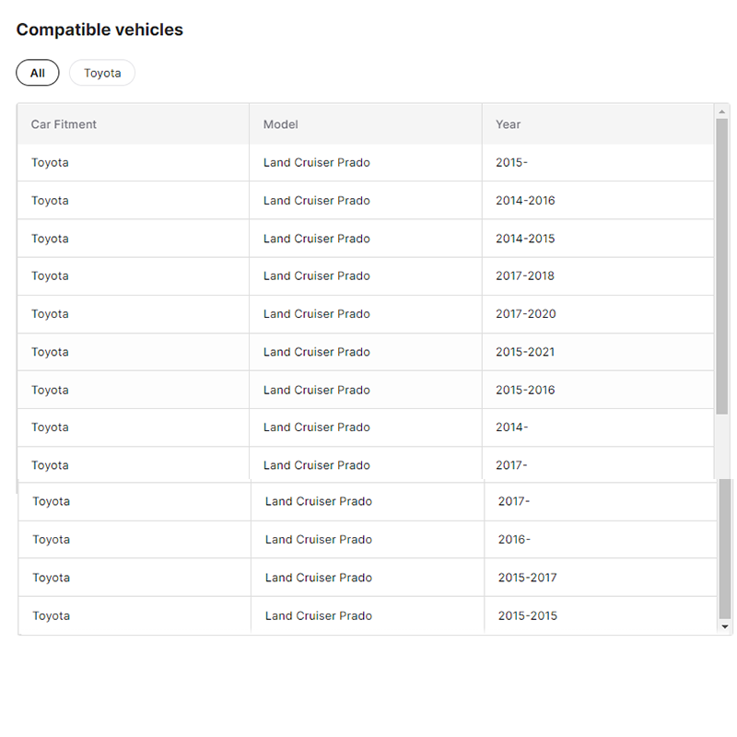Click the upper scrollbar thumb

pyautogui.click(x=721, y=267)
